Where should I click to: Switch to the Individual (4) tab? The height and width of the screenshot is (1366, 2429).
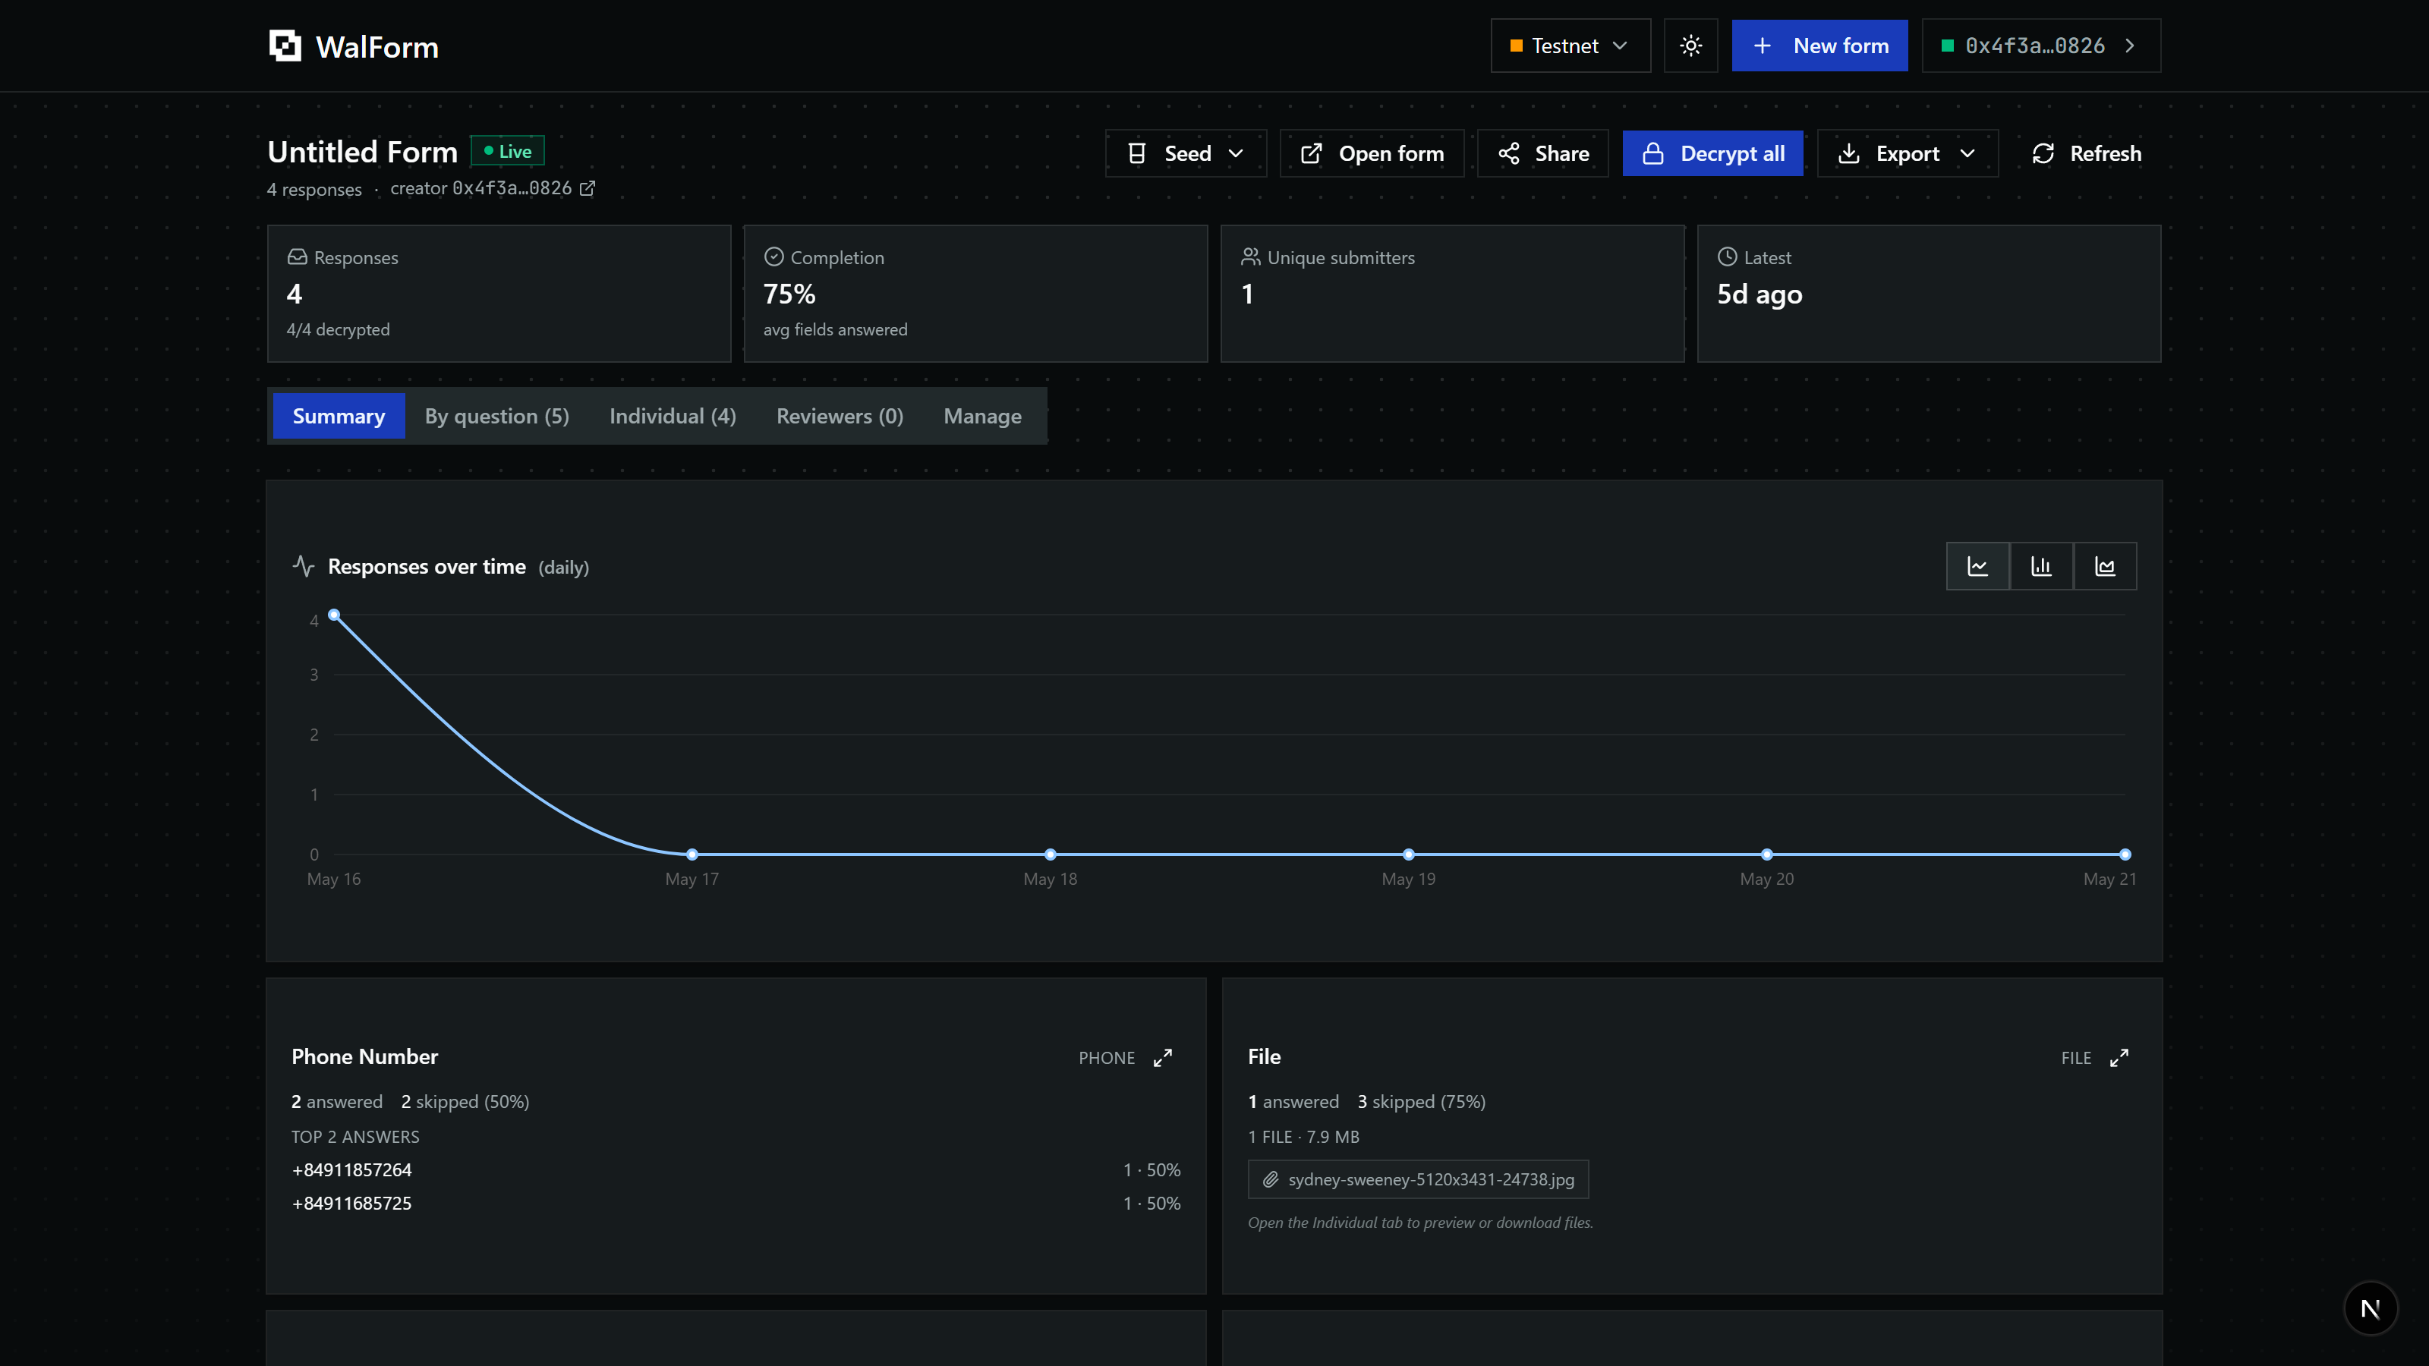click(x=673, y=416)
